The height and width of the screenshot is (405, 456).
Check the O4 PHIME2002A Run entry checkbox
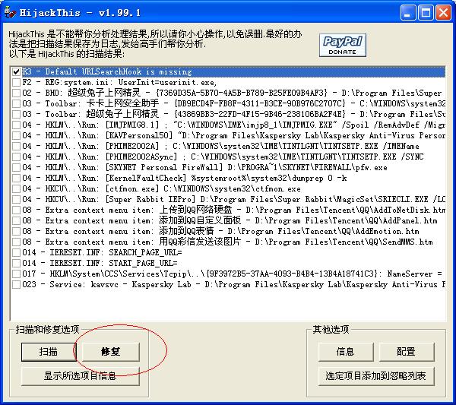pos(16,146)
